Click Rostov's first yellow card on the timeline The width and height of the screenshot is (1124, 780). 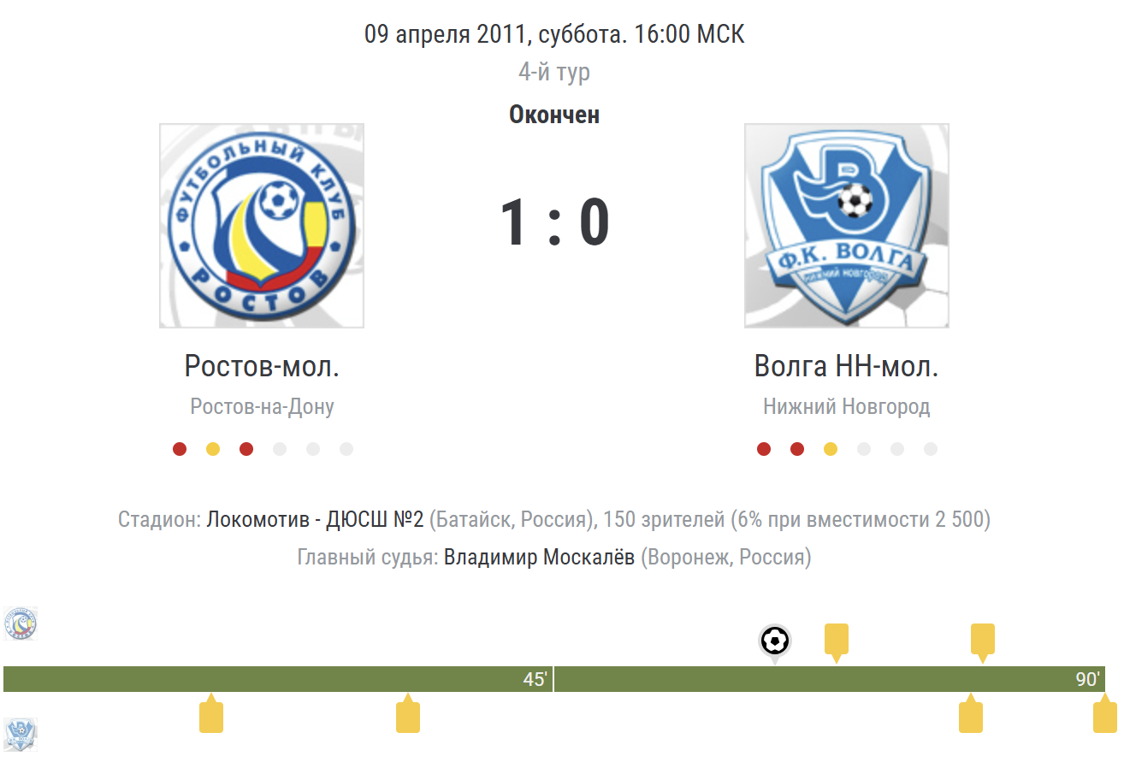click(x=837, y=640)
